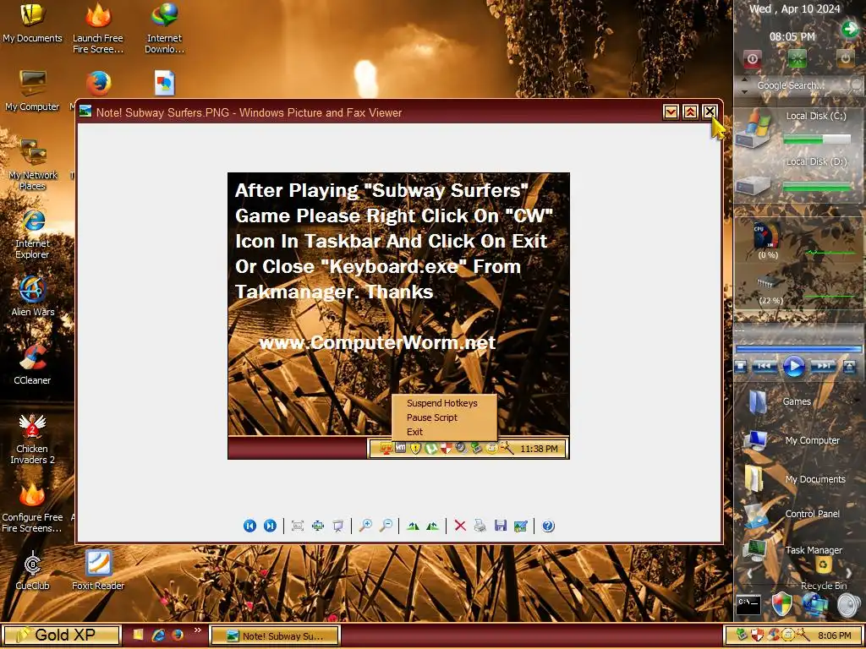The height and width of the screenshot is (649, 866).
Task: Open My Network Places desktop icon
Action: pos(33,165)
